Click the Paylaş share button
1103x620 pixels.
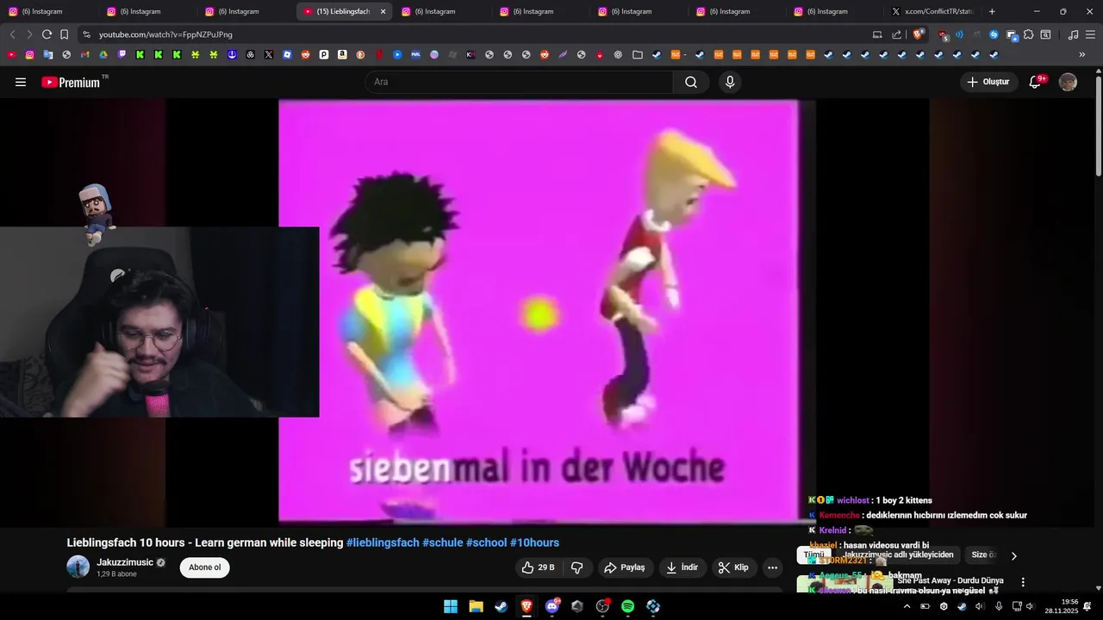[626, 567]
